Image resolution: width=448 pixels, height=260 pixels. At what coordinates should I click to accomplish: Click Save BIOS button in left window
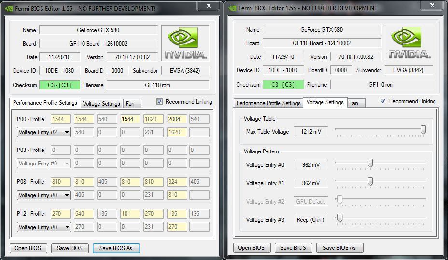[x=70, y=248]
